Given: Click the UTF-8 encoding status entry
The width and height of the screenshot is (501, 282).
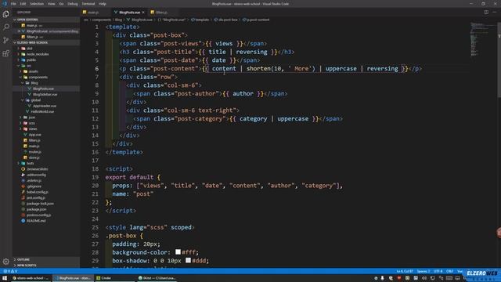Looking at the screenshot, I should point(438,272).
